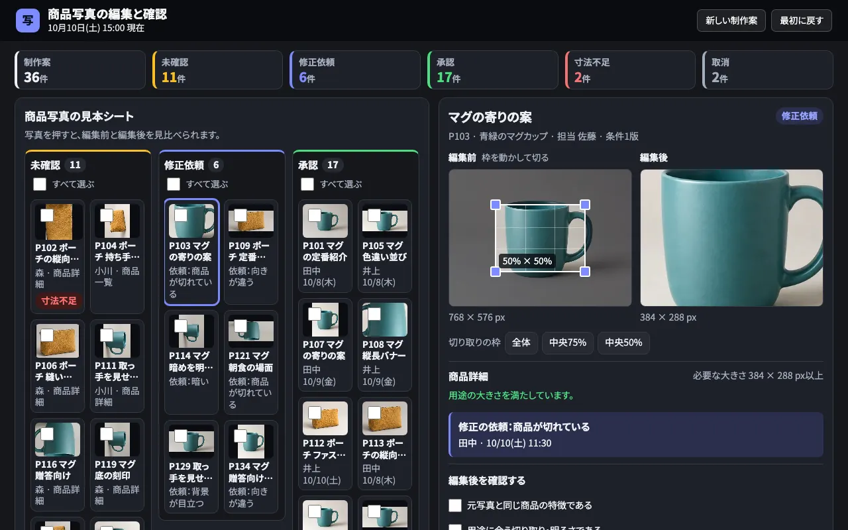Click the 修正の依頼:商品が切れている note
The image size is (848, 530).
636,435
